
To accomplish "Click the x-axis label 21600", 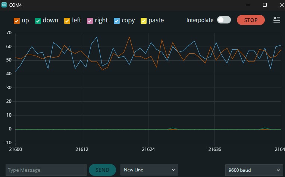I will coord(15,149).
